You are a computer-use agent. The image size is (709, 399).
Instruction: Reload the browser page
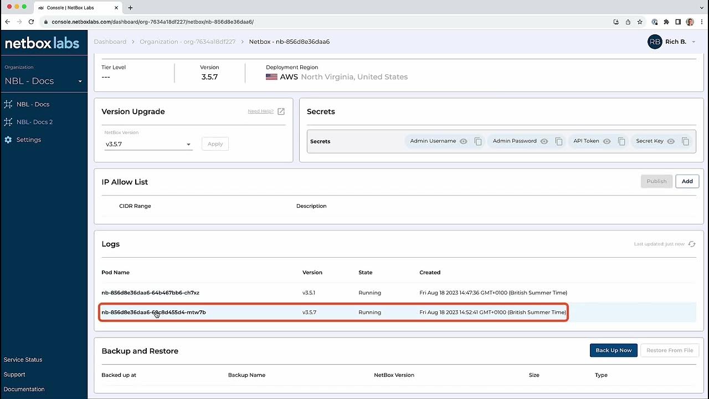point(31,22)
